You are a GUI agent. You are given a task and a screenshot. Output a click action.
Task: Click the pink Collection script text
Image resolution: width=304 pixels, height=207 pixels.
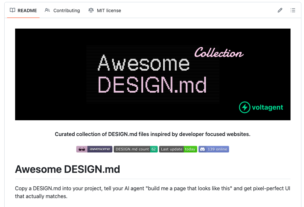point(219,52)
